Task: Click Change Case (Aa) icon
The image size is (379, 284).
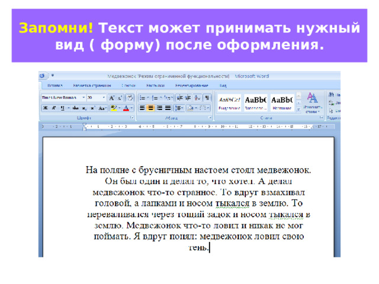Action: click(102, 108)
